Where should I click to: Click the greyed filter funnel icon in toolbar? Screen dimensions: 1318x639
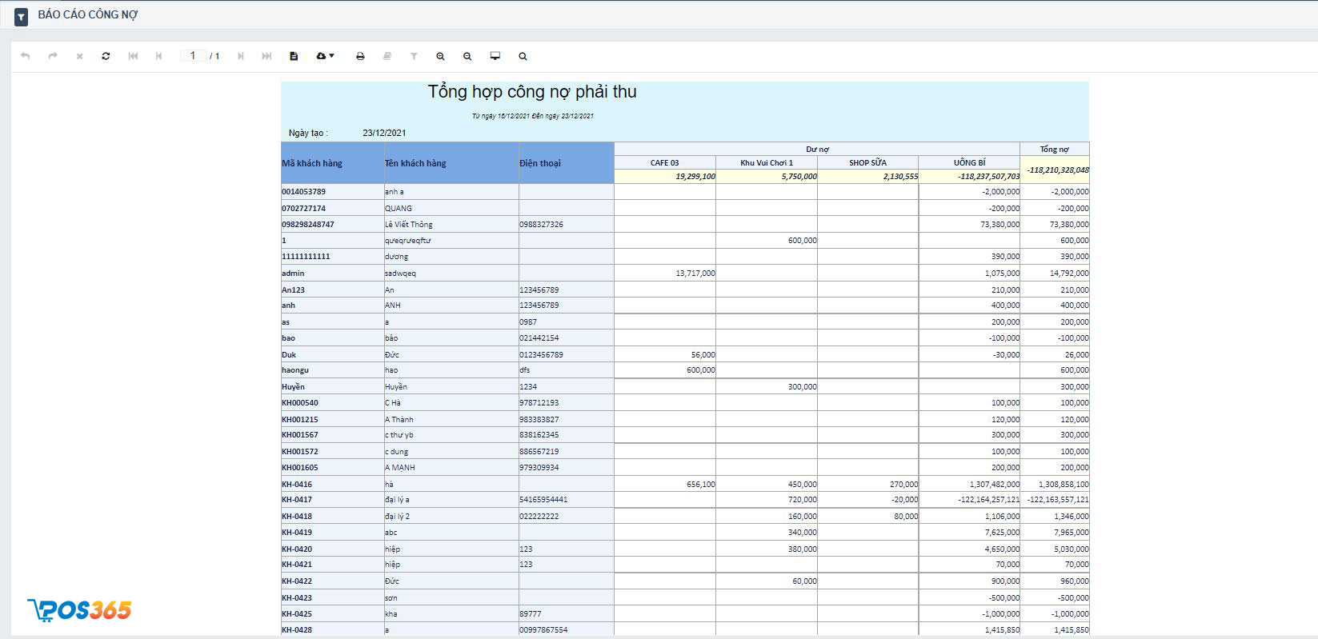414,56
